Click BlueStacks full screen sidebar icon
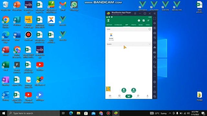 click(155, 18)
